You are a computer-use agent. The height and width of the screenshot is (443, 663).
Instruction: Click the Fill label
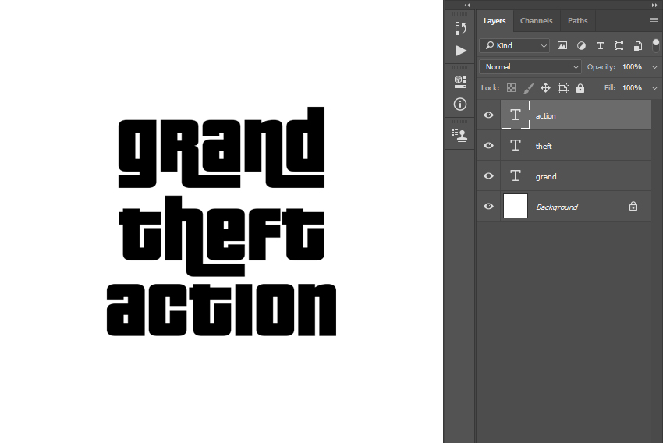pyautogui.click(x=610, y=88)
